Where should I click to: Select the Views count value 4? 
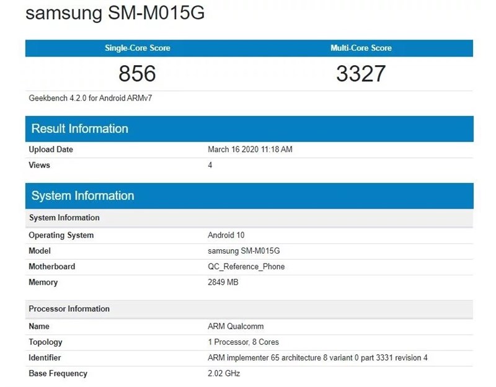209,165
